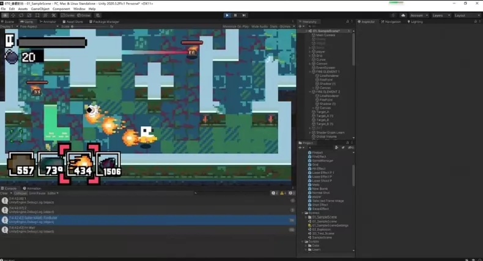Select the Rotate tool in toolbar

point(21,15)
